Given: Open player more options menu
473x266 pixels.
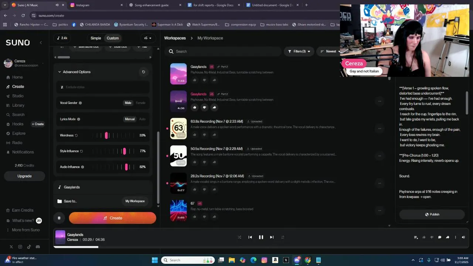Looking at the screenshot, I should point(455,238).
